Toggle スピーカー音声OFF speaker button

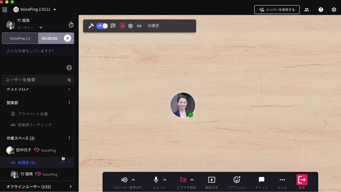point(124,180)
